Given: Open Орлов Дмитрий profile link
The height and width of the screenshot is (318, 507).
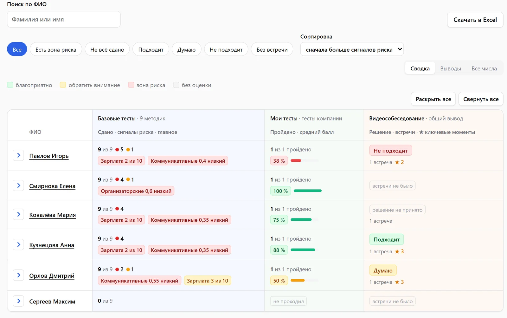Looking at the screenshot, I should click(52, 276).
